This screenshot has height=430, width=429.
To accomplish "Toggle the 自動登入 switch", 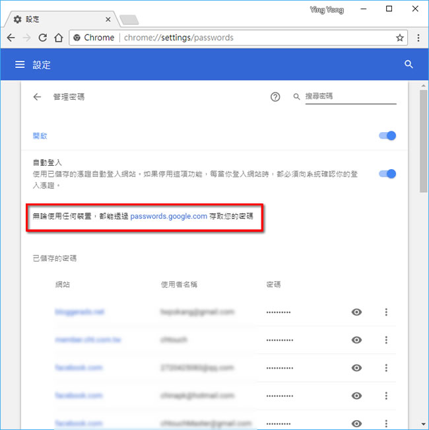I will coord(387,174).
